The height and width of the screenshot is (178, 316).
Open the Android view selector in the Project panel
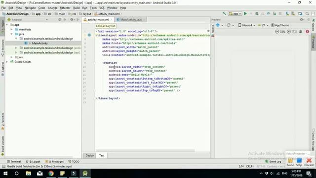click(x=28, y=20)
